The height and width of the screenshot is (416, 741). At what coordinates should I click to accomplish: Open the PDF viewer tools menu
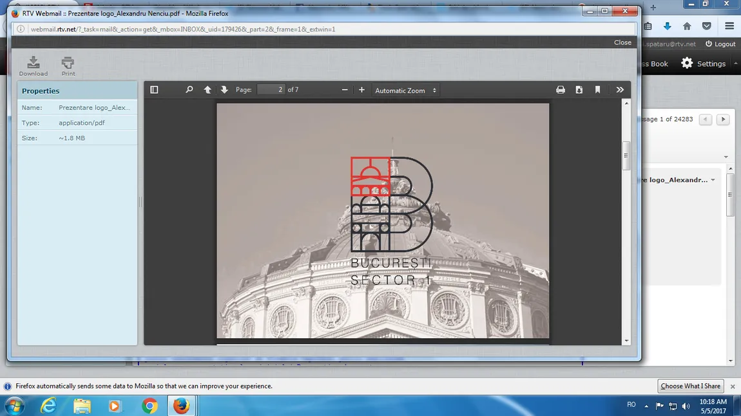(620, 89)
